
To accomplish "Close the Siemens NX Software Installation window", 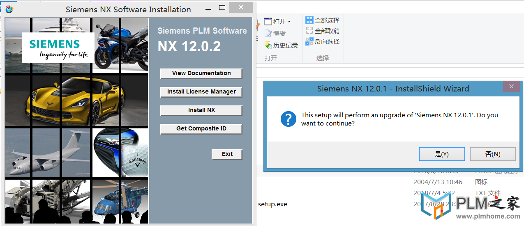I will pyautogui.click(x=241, y=7).
